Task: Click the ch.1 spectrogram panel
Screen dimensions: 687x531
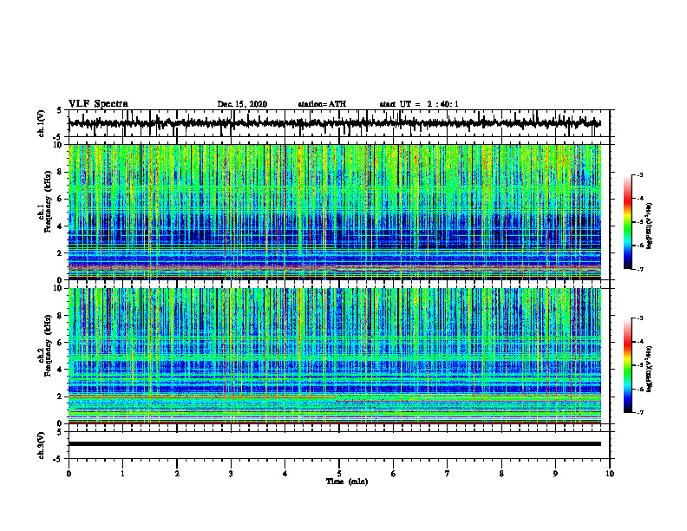Action: pyautogui.click(x=334, y=212)
